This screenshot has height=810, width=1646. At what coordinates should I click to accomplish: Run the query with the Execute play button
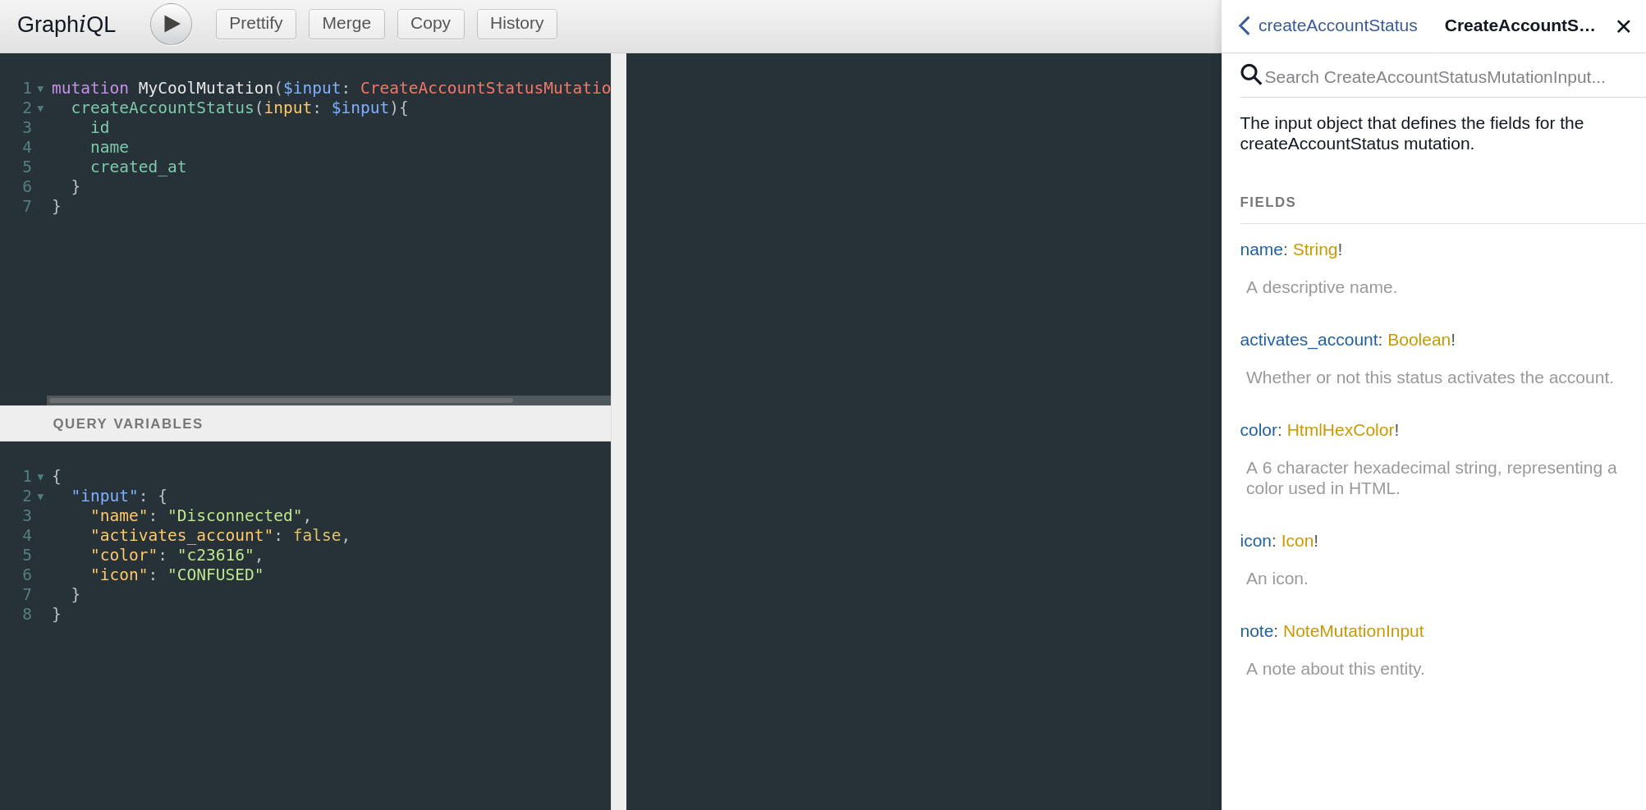click(x=171, y=24)
